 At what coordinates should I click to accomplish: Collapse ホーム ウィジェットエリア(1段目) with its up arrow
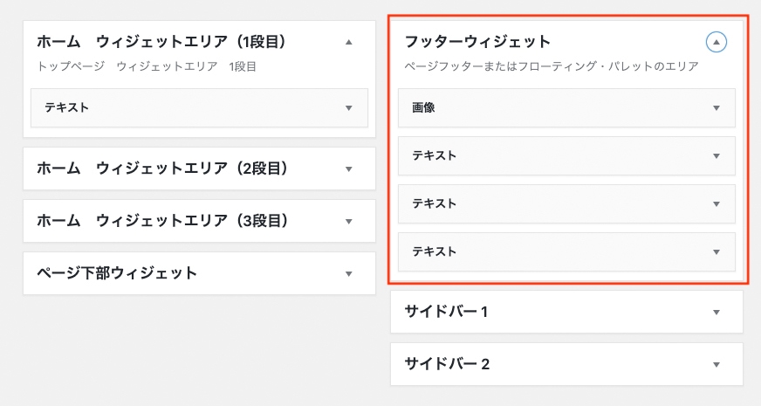pyautogui.click(x=348, y=42)
